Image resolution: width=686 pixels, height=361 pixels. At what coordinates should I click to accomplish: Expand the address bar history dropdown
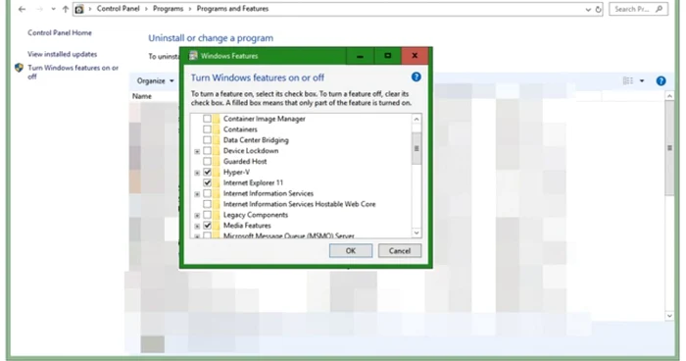point(588,9)
